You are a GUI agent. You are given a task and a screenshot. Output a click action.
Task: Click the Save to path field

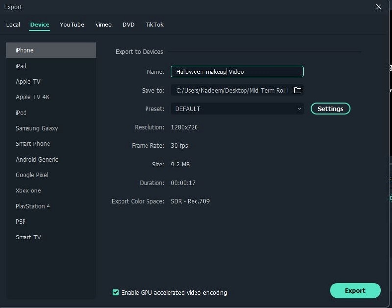coord(230,90)
